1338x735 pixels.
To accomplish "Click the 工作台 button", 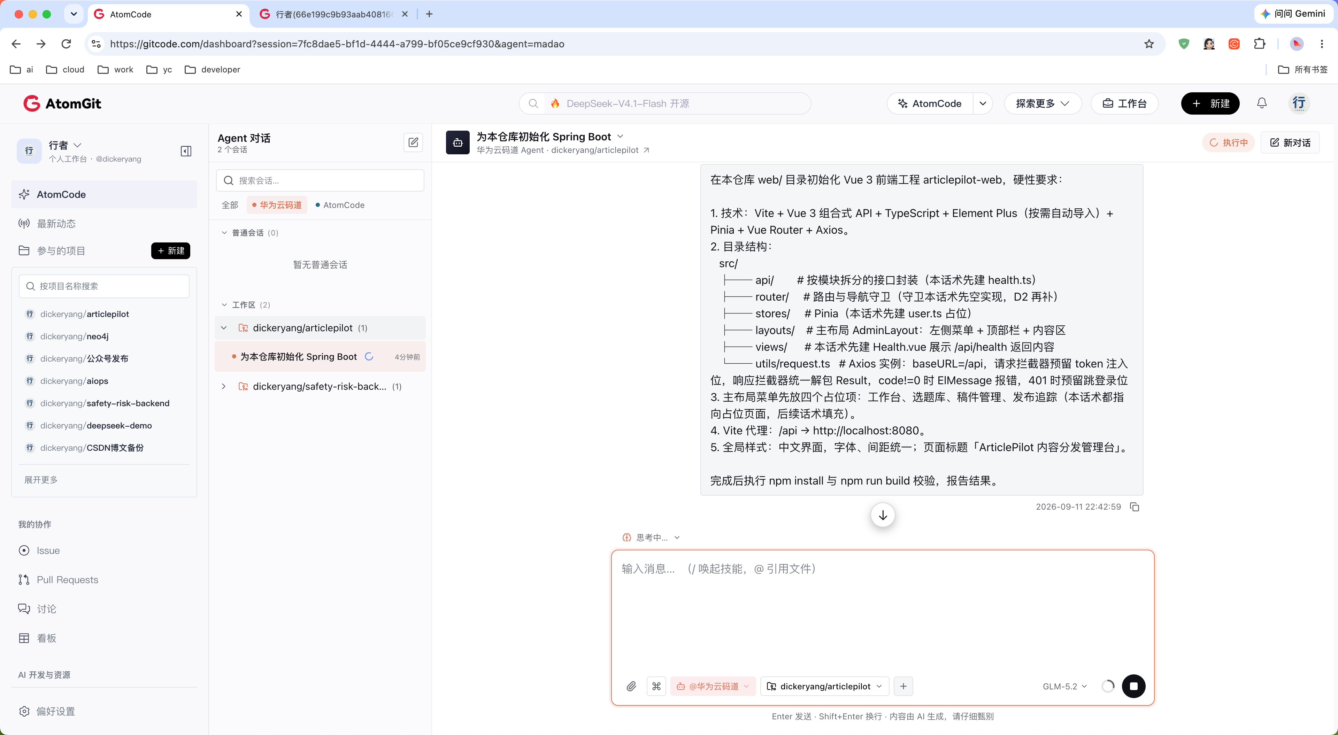I will pos(1124,103).
